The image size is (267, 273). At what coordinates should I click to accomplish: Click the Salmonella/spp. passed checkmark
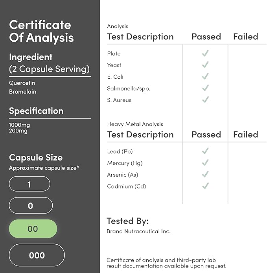pos(205,88)
